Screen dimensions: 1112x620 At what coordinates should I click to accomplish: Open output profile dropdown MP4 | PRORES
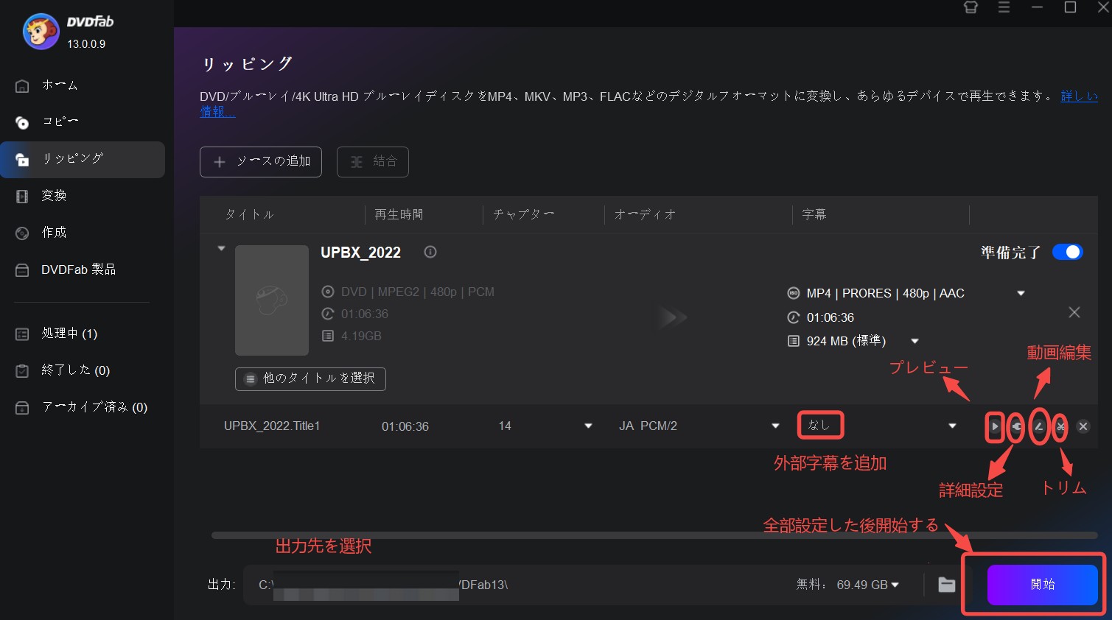1021,293
